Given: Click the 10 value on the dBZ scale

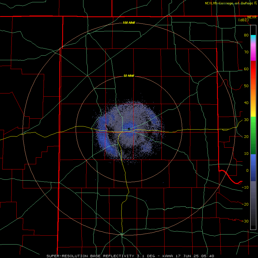Looking at the screenshot, I should tap(246, 154).
